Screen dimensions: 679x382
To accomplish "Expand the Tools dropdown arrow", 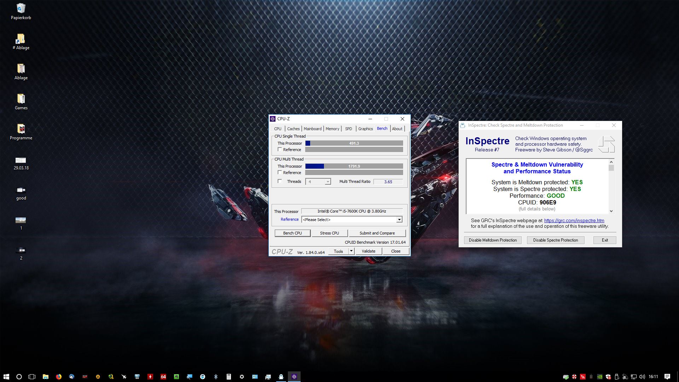I will [x=351, y=251].
